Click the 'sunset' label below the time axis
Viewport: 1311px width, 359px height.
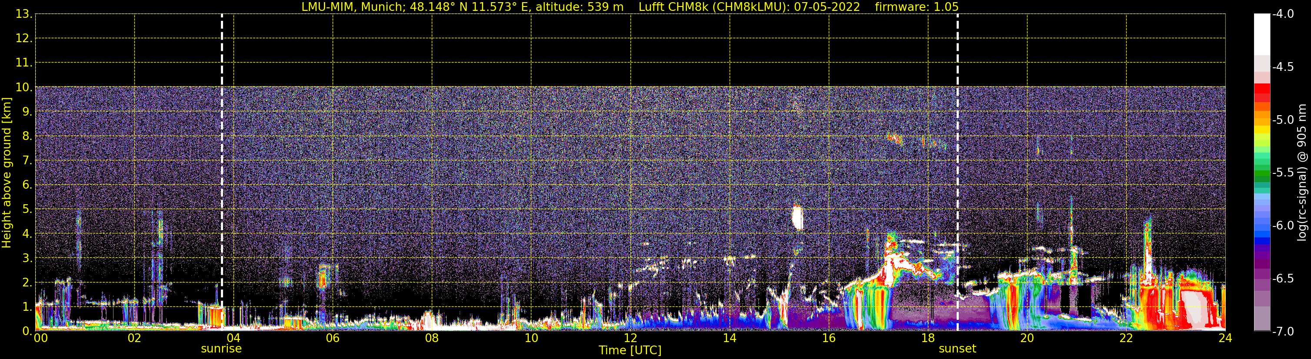click(x=957, y=349)
